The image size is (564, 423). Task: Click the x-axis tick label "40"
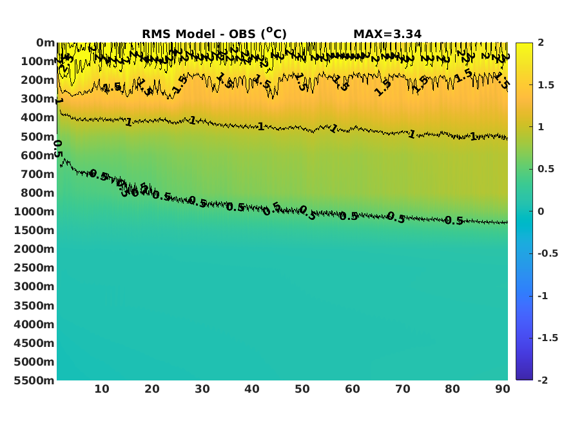[x=252, y=389]
